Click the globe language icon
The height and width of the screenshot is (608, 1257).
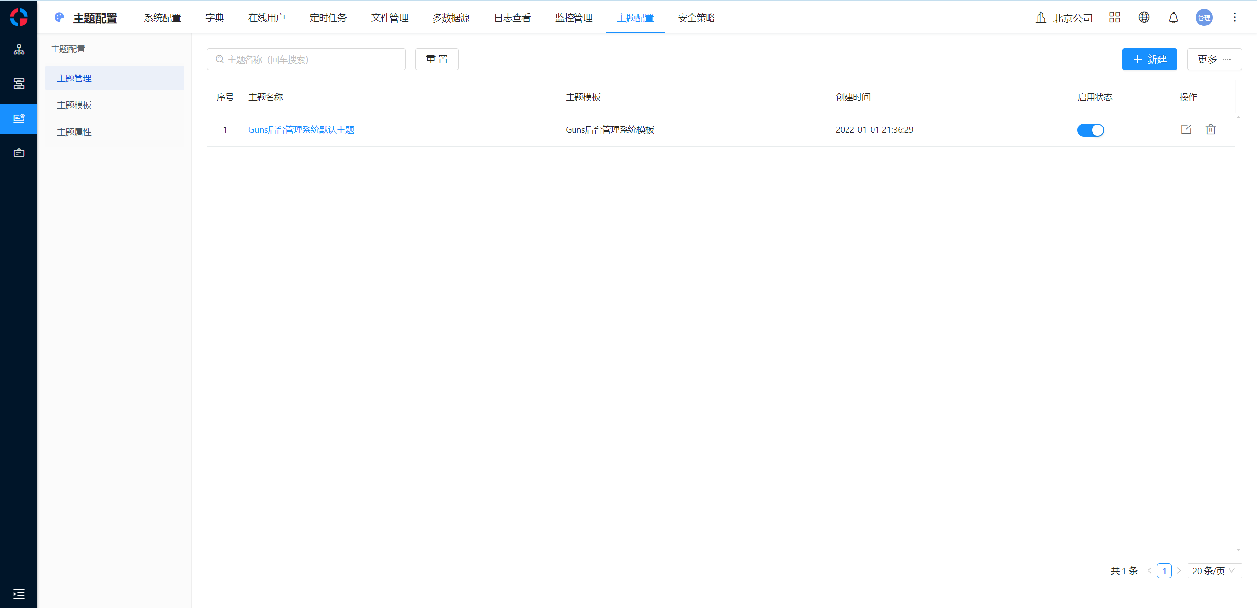(1144, 18)
